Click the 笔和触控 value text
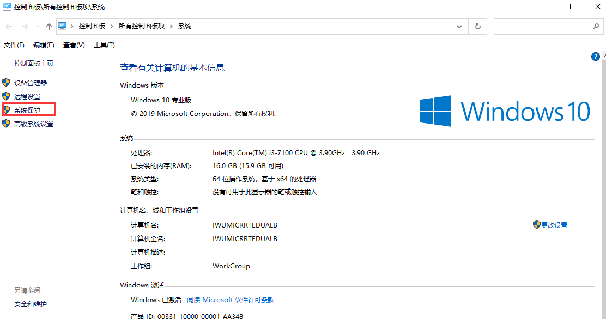Screen dimensions: 606x319 coord(265,192)
